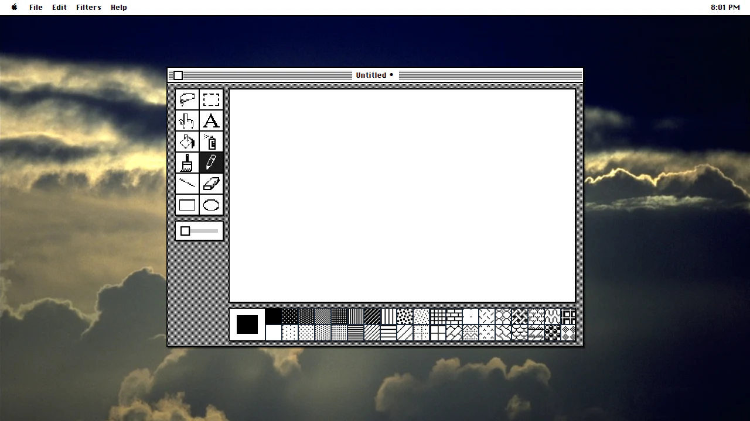This screenshot has height=421, width=750.
Task: Select the rectangular Marquee selection tool
Action: click(x=211, y=99)
